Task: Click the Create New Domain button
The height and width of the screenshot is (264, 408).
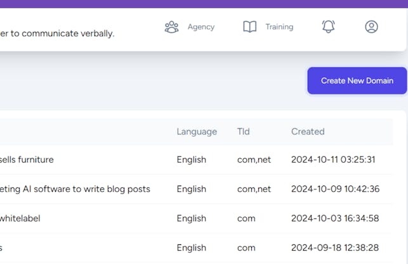Action: tap(357, 80)
